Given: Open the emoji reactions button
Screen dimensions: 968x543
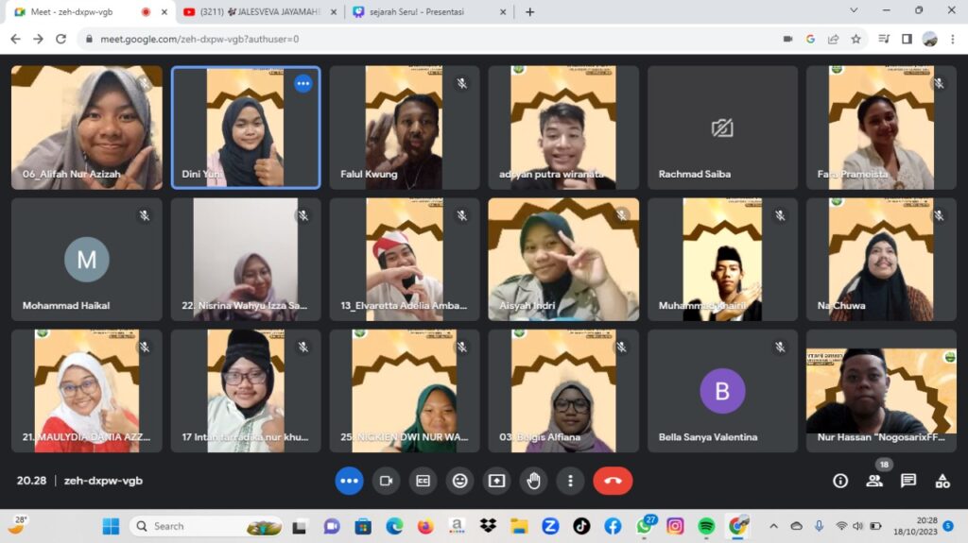Looking at the screenshot, I should [x=459, y=481].
